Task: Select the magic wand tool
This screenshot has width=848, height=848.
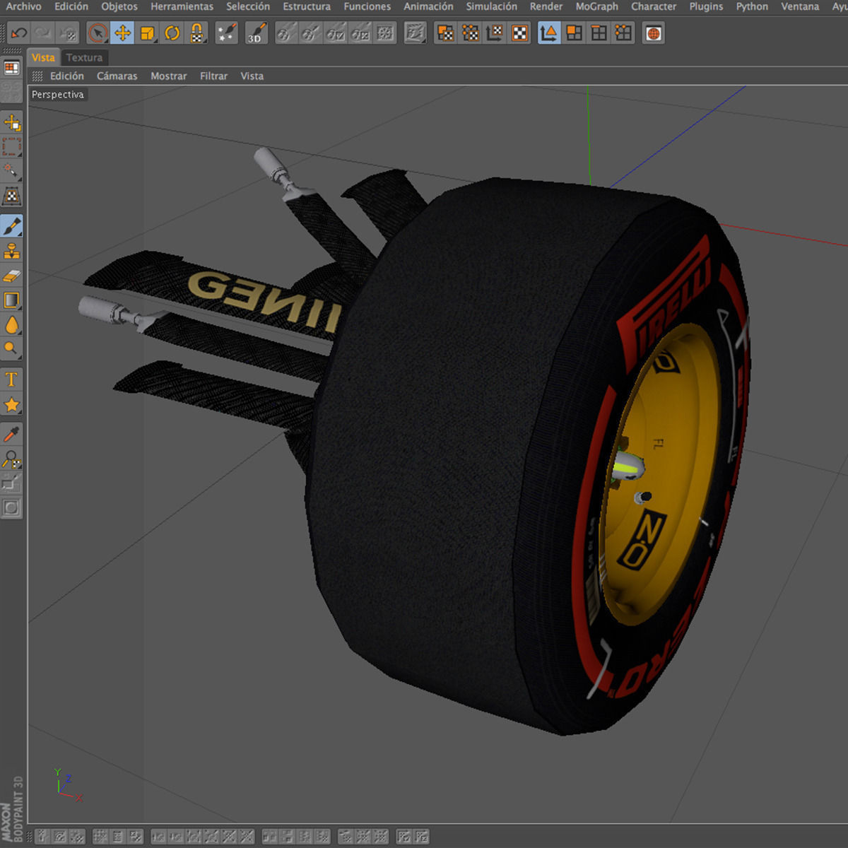Action: pyautogui.click(x=12, y=172)
